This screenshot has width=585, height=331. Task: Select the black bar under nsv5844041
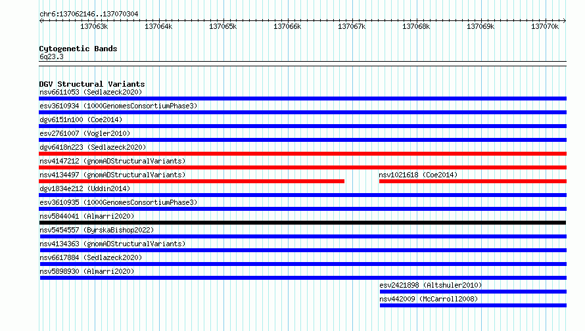click(x=302, y=223)
